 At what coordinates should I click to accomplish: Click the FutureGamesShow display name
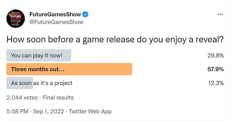click(55, 14)
